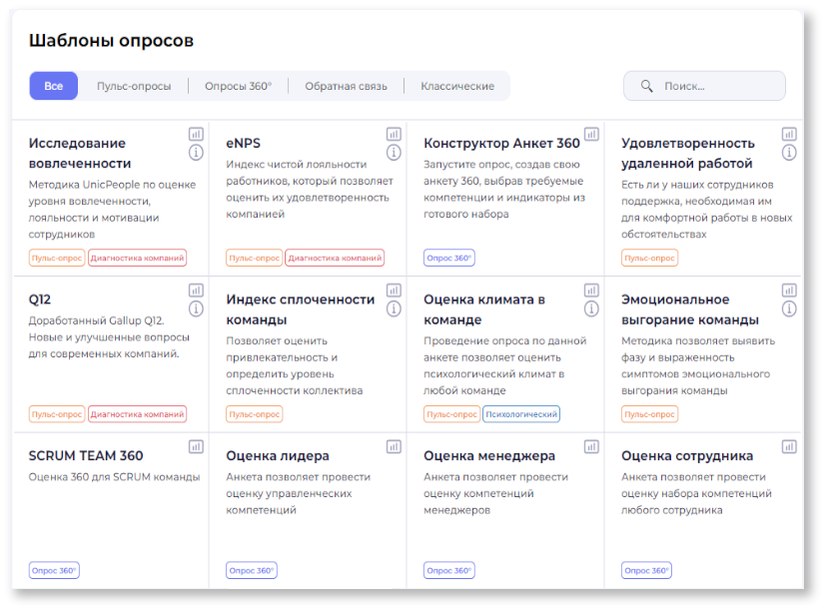Viewport: 826px width, 606px height.
Task: Open the Оценка сотрудника template title
Action: [x=687, y=456]
